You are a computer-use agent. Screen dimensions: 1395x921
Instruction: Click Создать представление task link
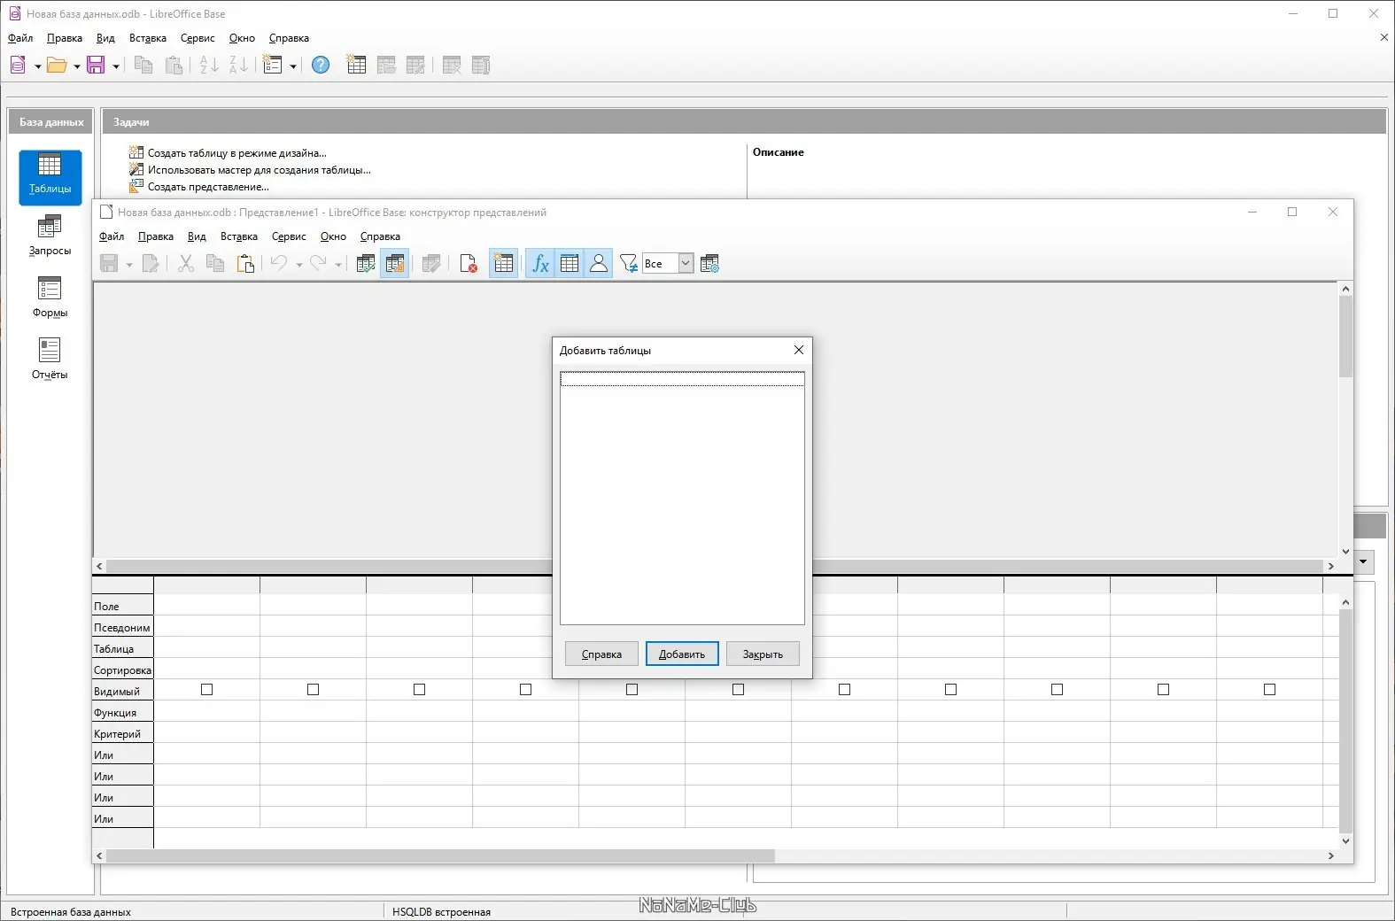tap(208, 187)
